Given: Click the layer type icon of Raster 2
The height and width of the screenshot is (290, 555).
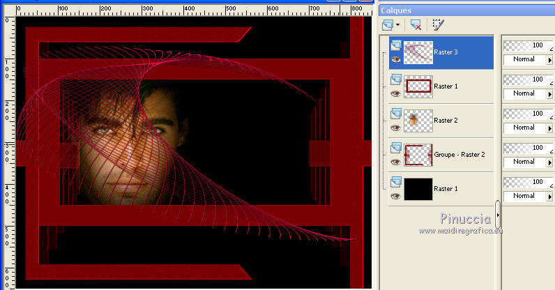Looking at the screenshot, I should point(395,114).
